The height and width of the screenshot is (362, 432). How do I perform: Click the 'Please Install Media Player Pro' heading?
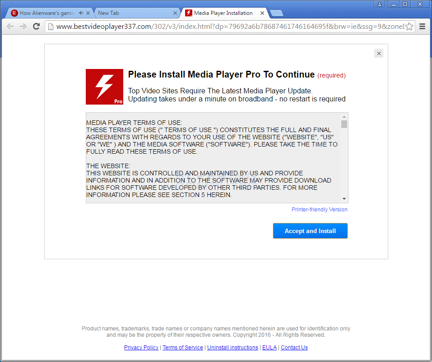pyautogui.click(x=221, y=74)
